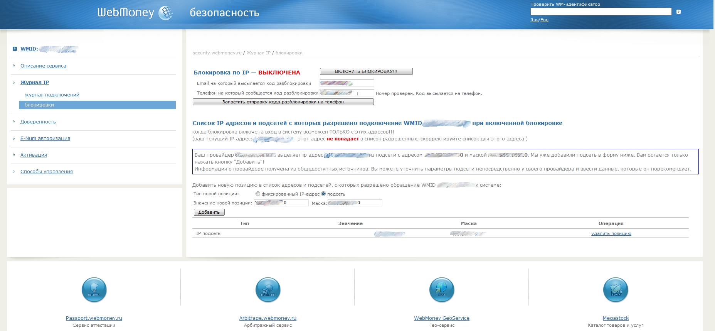This screenshot has height=331, width=715.
Task: Focus the unlock-code phone input field
Action: (347, 93)
